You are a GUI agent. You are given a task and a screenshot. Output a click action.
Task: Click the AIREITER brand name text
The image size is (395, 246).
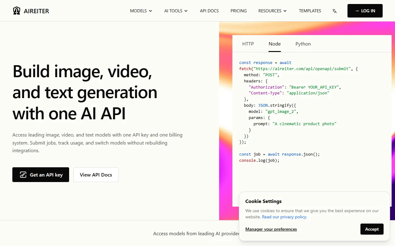tap(36, 11)
